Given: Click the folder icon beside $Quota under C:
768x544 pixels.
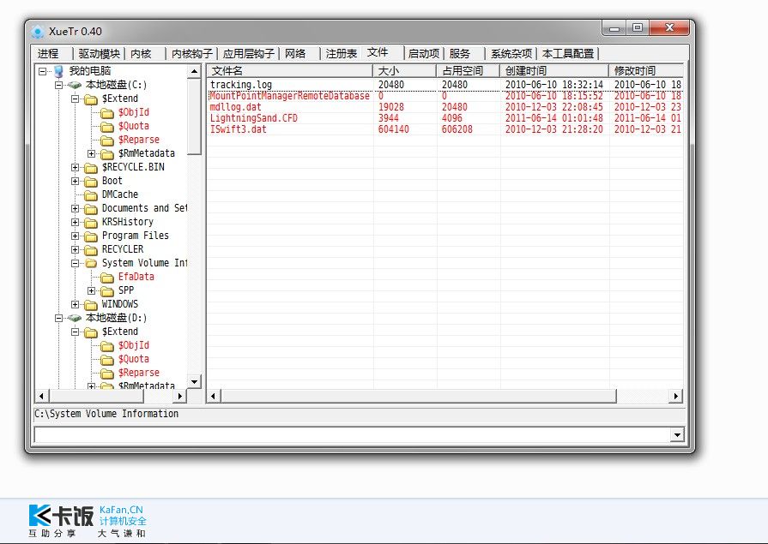Looking at the screenshot, I should 106,127.
